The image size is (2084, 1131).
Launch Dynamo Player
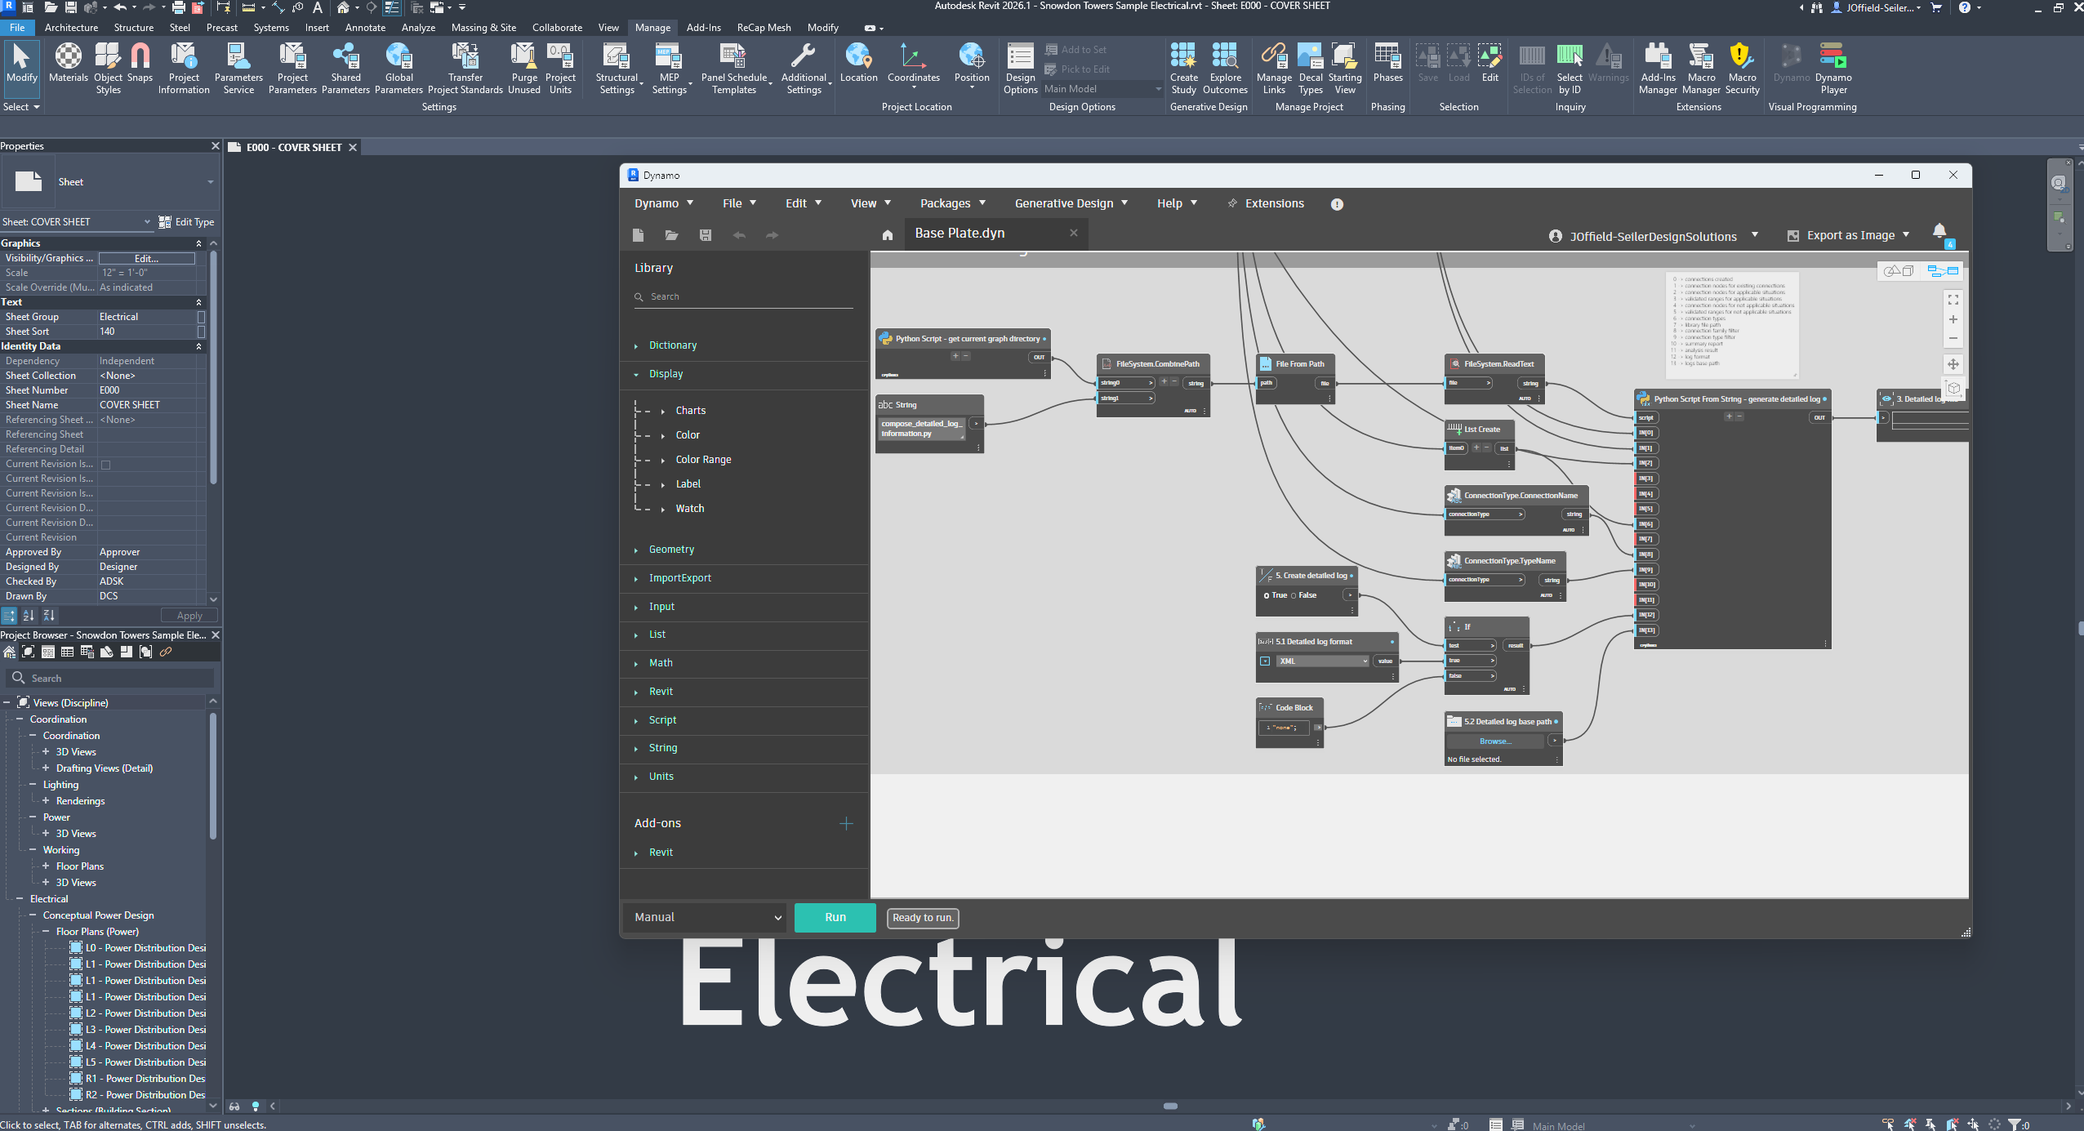click(x=1833, y=69)
